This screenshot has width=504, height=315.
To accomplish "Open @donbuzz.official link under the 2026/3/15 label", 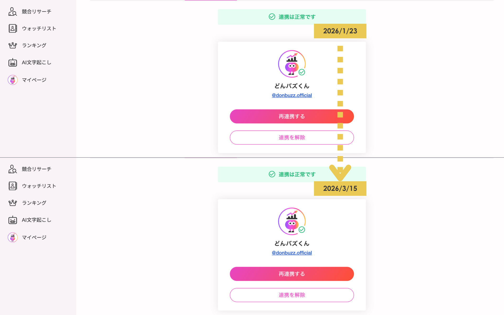I will [292, 253].
